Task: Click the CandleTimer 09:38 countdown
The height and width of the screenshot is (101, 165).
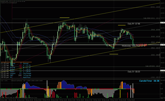Action: tap(149, 81)
